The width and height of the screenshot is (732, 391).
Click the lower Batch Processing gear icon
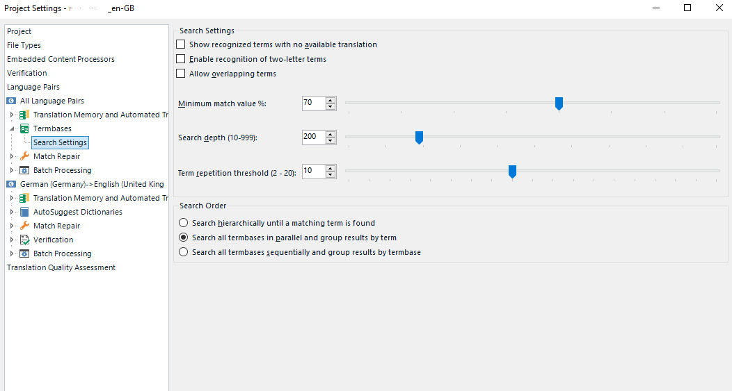pyautogui.click(x=24, y=253)
